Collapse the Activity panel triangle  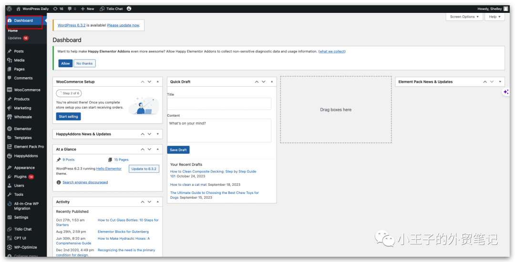click(x=158, y=202)
